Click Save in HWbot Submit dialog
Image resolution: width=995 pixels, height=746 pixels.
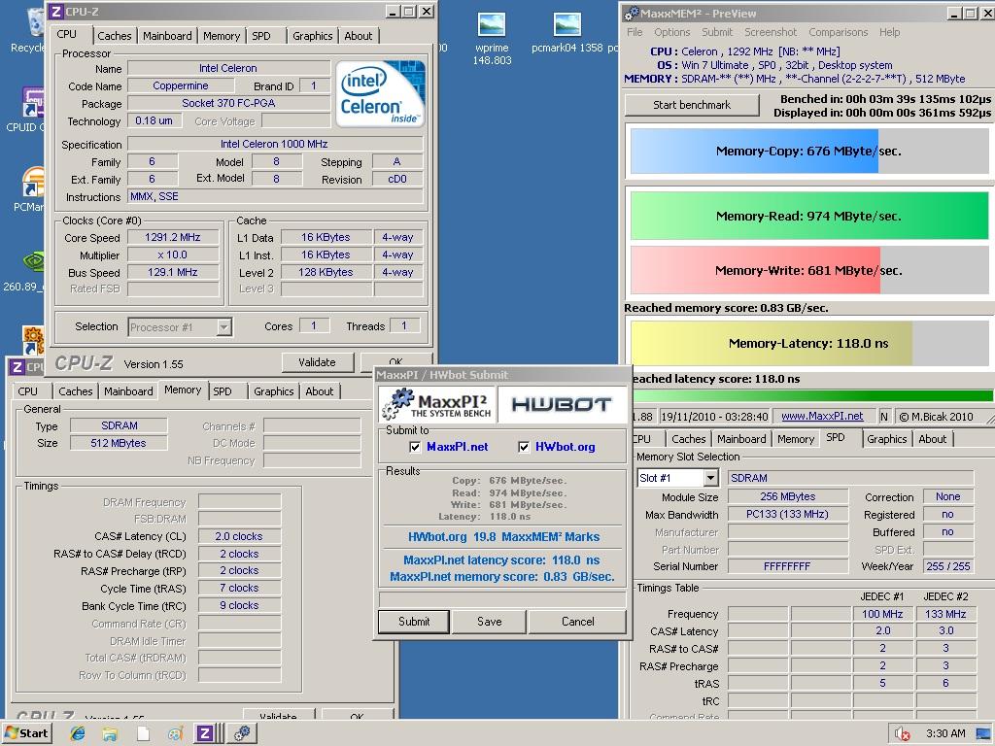click(x=490, y=622)
